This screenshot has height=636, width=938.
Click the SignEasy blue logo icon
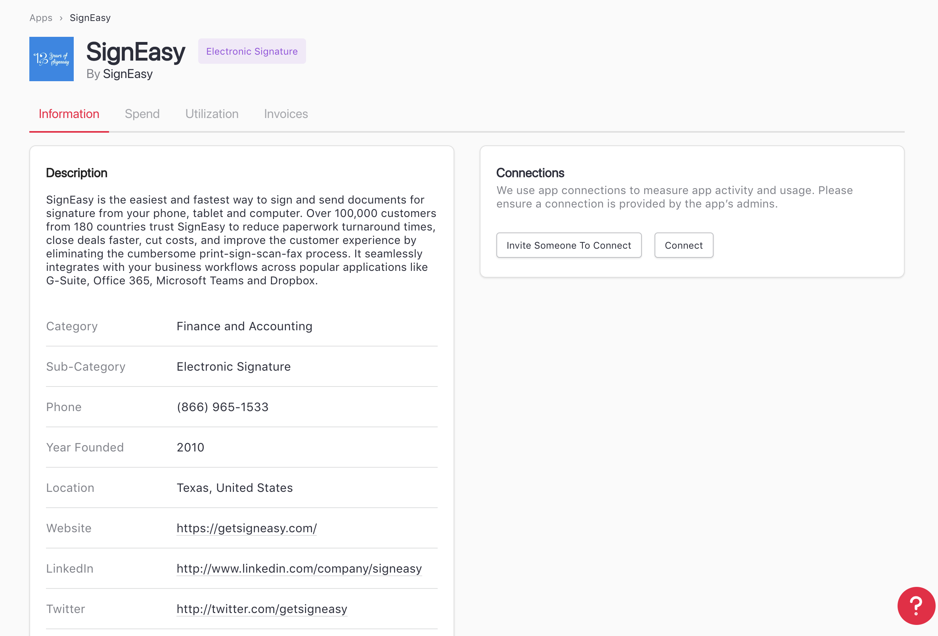[51, 59]
